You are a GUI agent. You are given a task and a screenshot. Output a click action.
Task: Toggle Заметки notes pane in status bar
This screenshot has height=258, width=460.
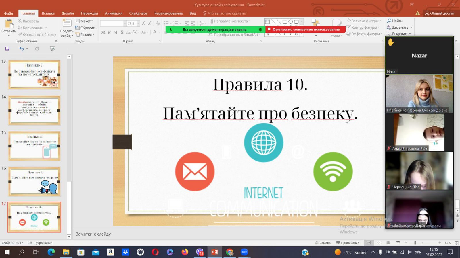[323, 243]
